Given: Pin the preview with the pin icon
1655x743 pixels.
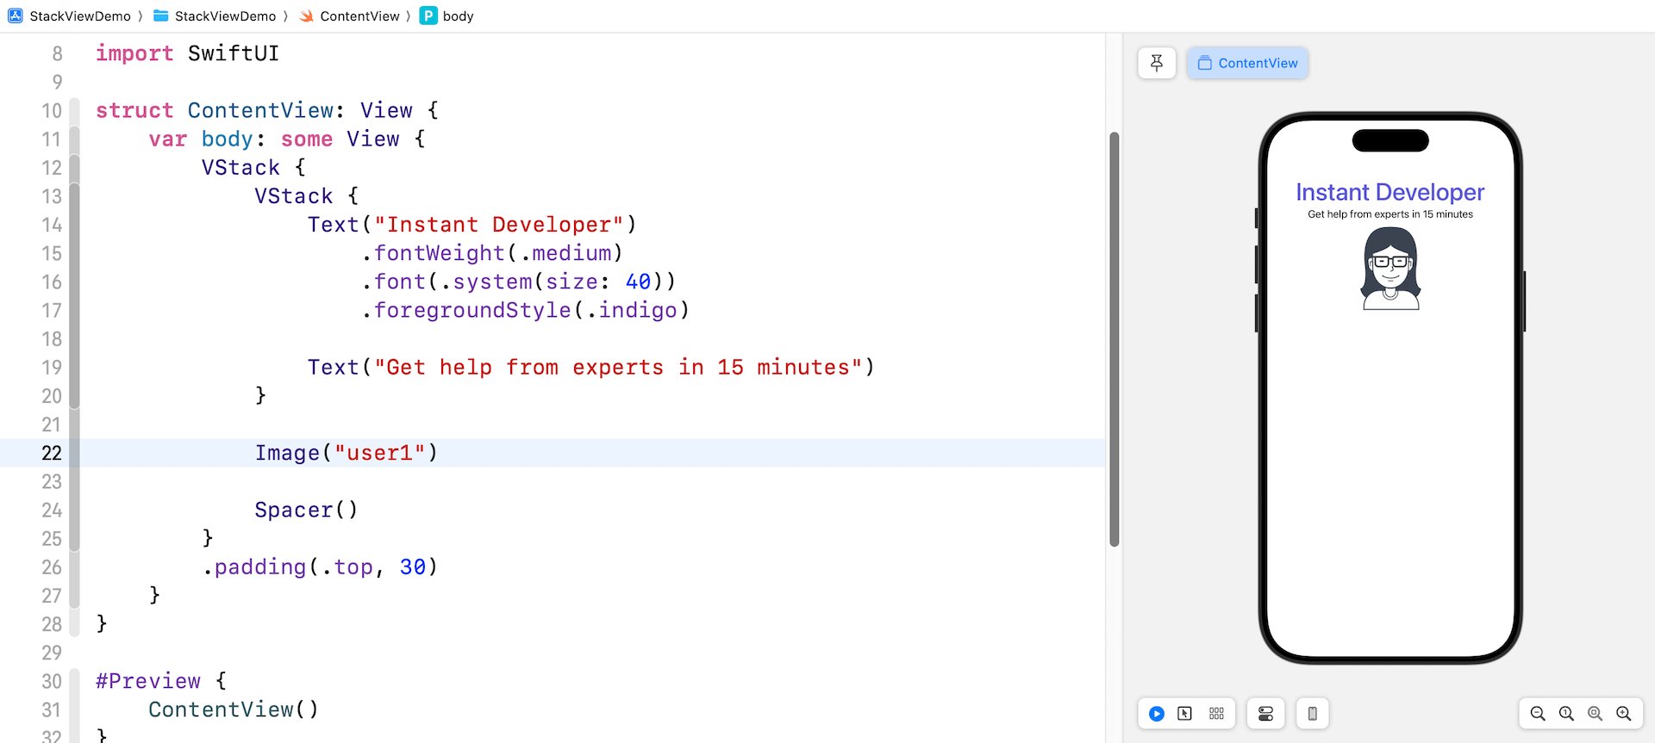Looking at the screenshot, I should pos(1156,63).
